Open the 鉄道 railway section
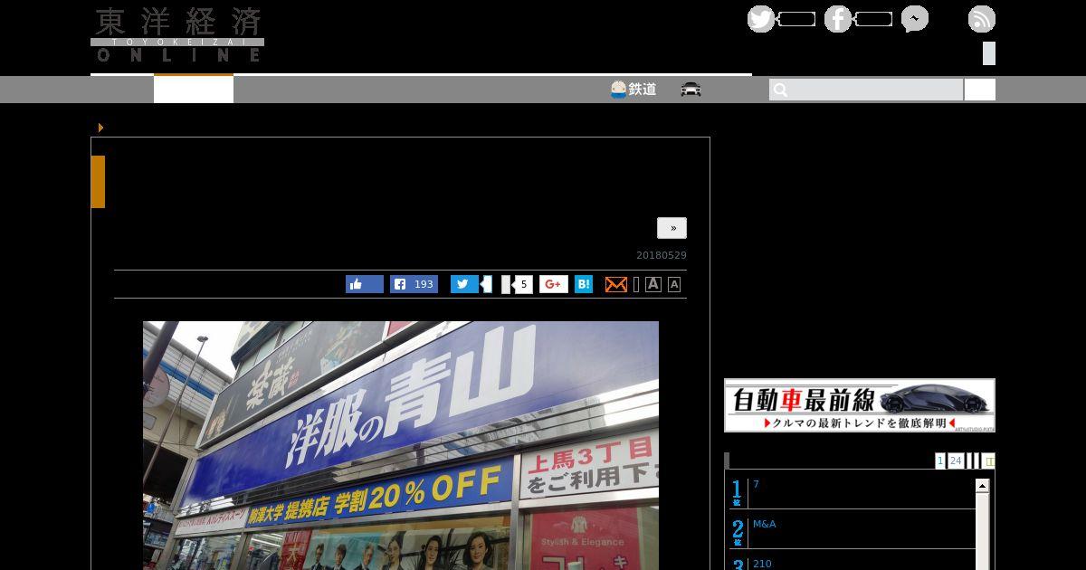 [x=633, y=90]
